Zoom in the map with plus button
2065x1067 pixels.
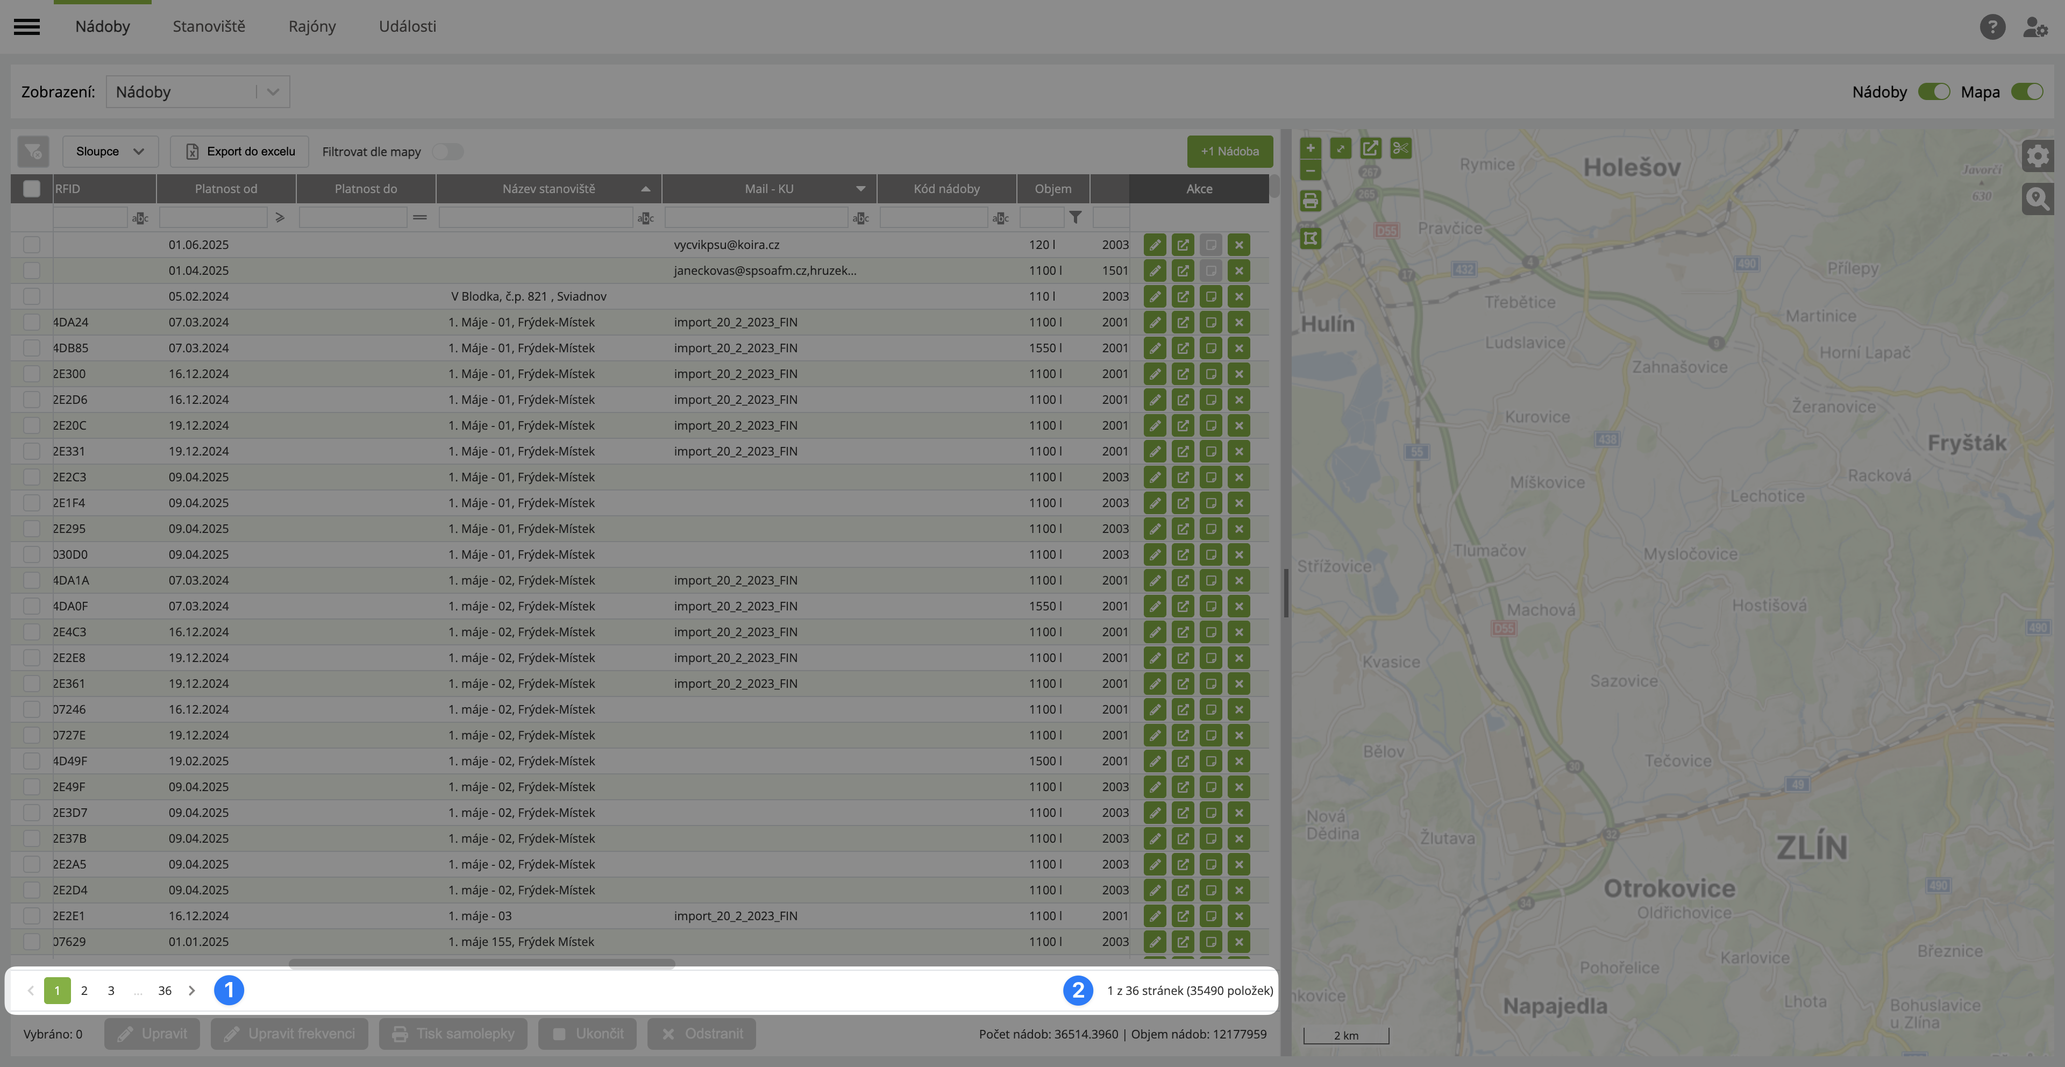pyautogui.click(x=1310, y=148)
